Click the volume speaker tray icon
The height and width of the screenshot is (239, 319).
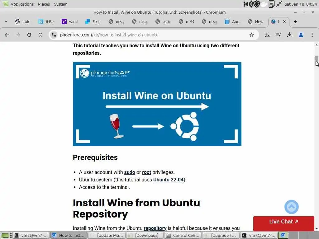248,4
